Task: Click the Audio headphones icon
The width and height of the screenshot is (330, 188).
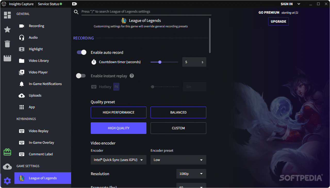Action: tap(22, 38)
